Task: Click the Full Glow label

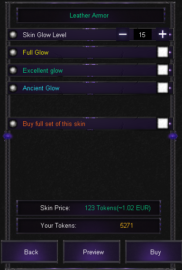Action: (36, 52)
